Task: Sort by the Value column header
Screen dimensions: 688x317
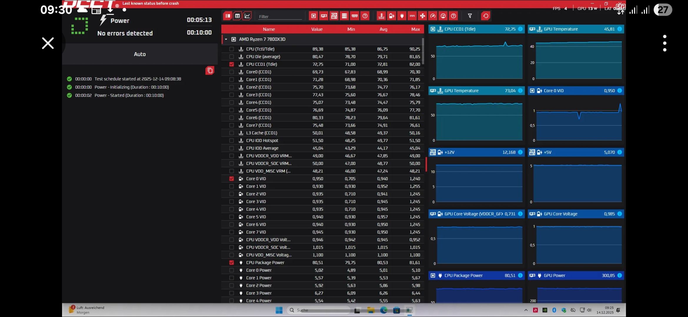Action: click(317, 29)
